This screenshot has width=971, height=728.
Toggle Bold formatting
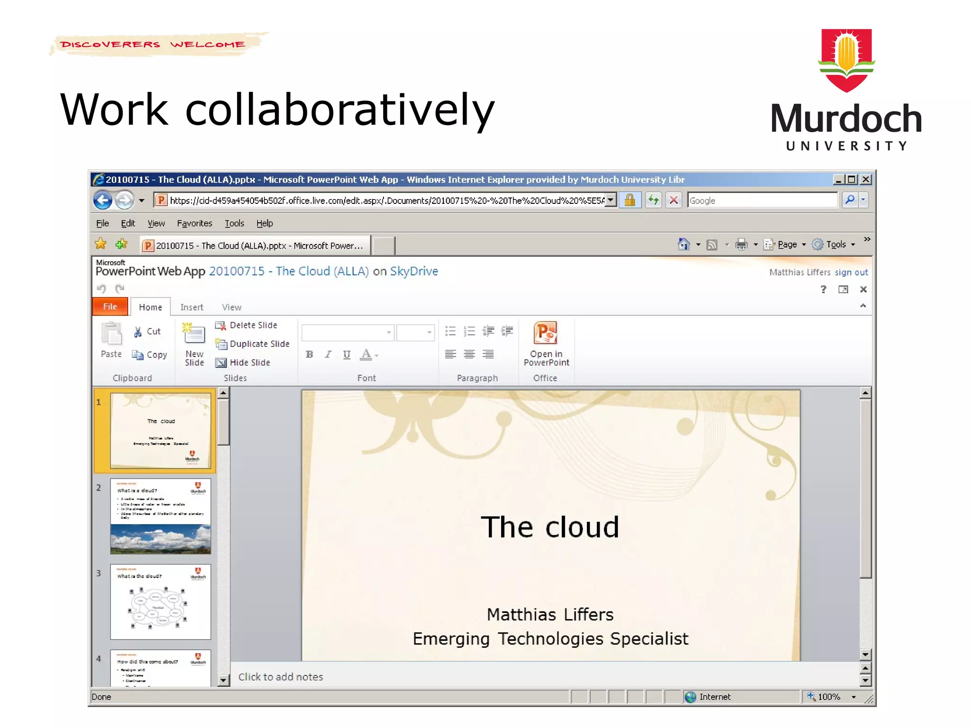[310, 355]
